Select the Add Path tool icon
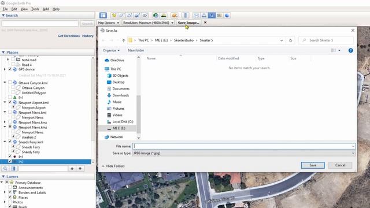 (129, 16)
